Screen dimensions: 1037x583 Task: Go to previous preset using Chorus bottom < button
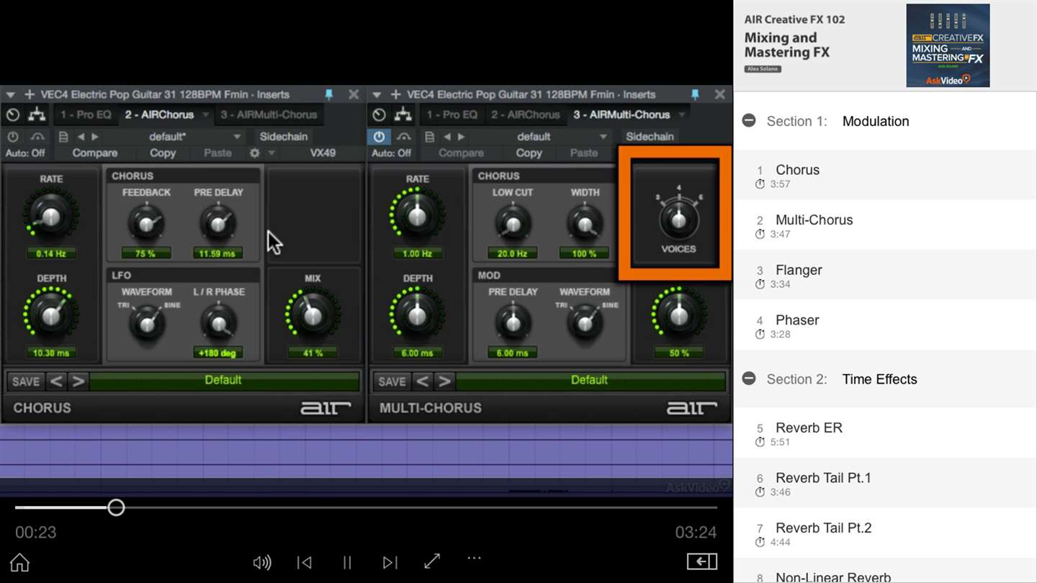[56, 381]
